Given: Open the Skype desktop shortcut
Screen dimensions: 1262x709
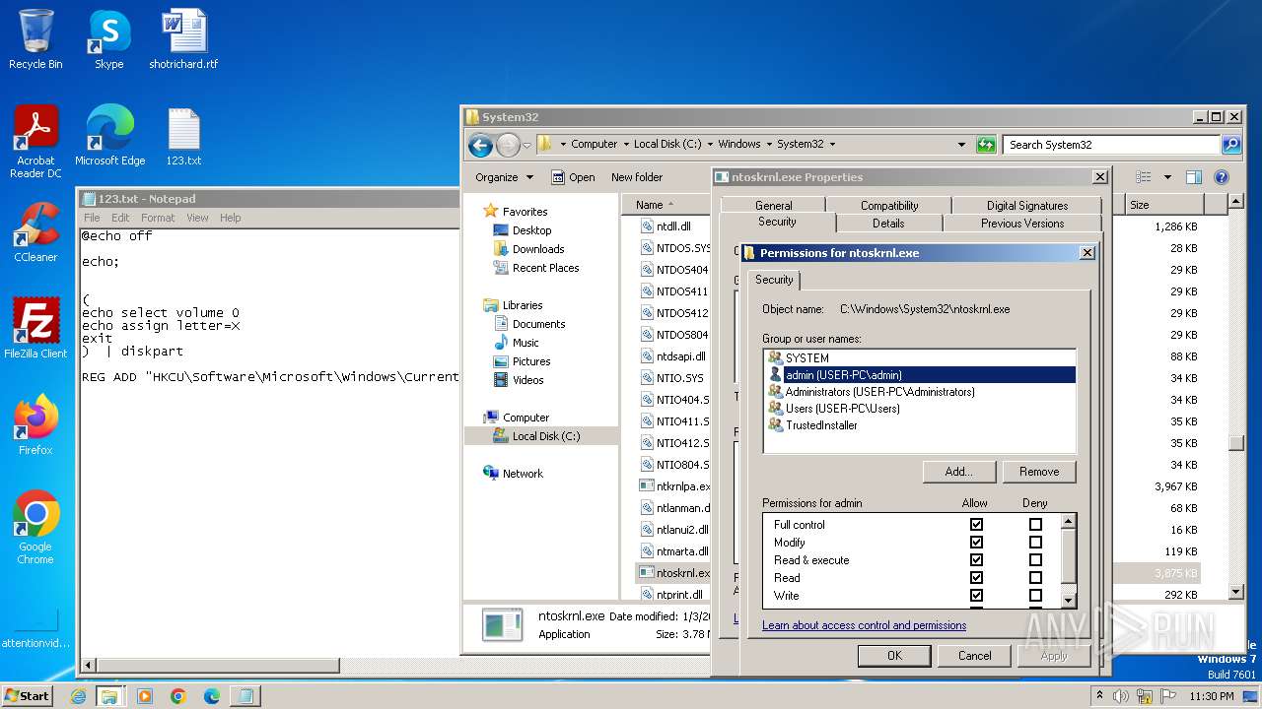Looking at the screenshot, I should [108, 39].
